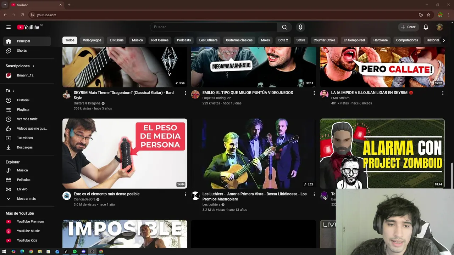Open the CienciaDeSofa channel link

[x=84, y=199]
